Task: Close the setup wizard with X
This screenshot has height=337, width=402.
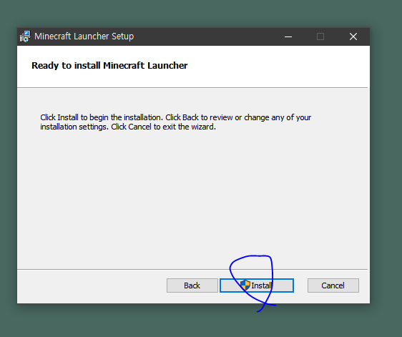Action: tap(353, 36)
